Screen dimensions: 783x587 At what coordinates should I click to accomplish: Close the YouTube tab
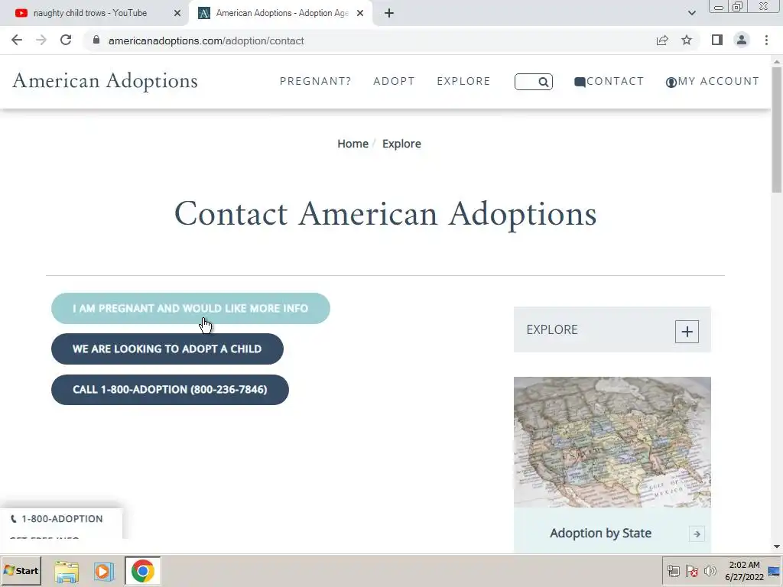pyautogui.click(x=177, y=14)
